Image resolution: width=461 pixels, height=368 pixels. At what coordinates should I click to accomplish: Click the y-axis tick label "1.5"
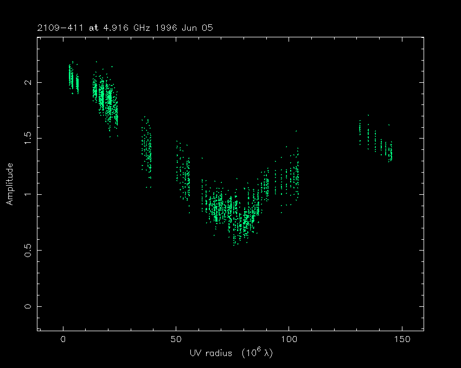(x=26, y=138)
